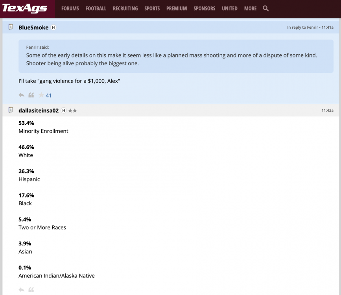The width and height of the screenshot is (341, 295).
Task: Open the FOOTBALL menu
Action: click(x=96, y=8)
